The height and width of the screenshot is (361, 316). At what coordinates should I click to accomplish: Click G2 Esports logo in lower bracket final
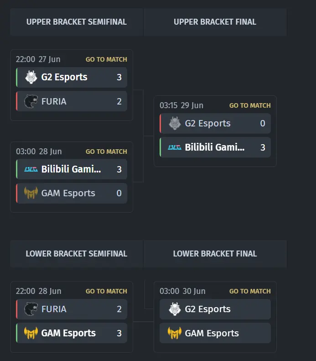pos(175,309)
